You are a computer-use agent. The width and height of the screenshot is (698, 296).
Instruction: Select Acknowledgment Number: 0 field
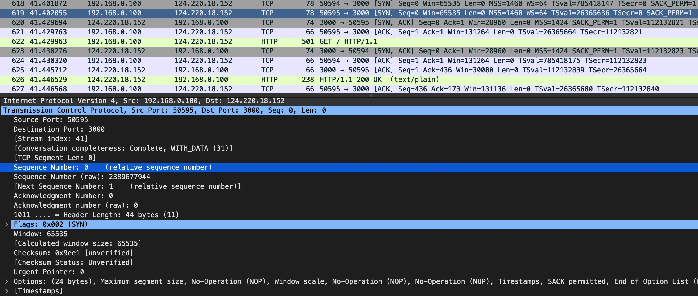(349, 196)
